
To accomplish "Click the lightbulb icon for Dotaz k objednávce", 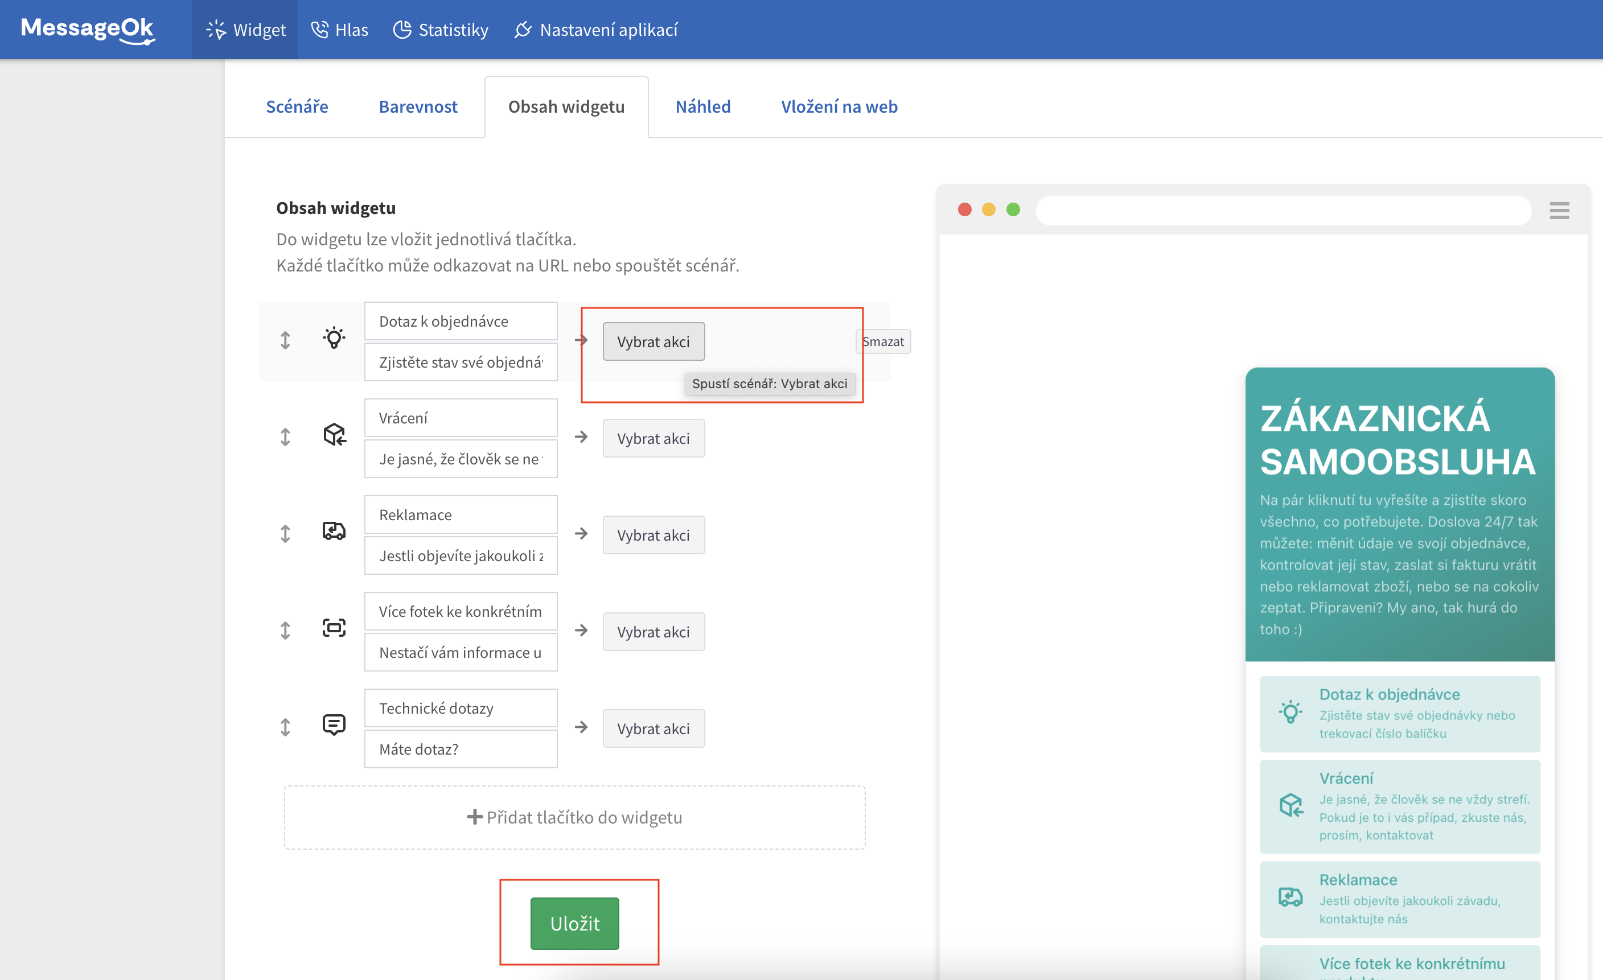I will 334,338.
